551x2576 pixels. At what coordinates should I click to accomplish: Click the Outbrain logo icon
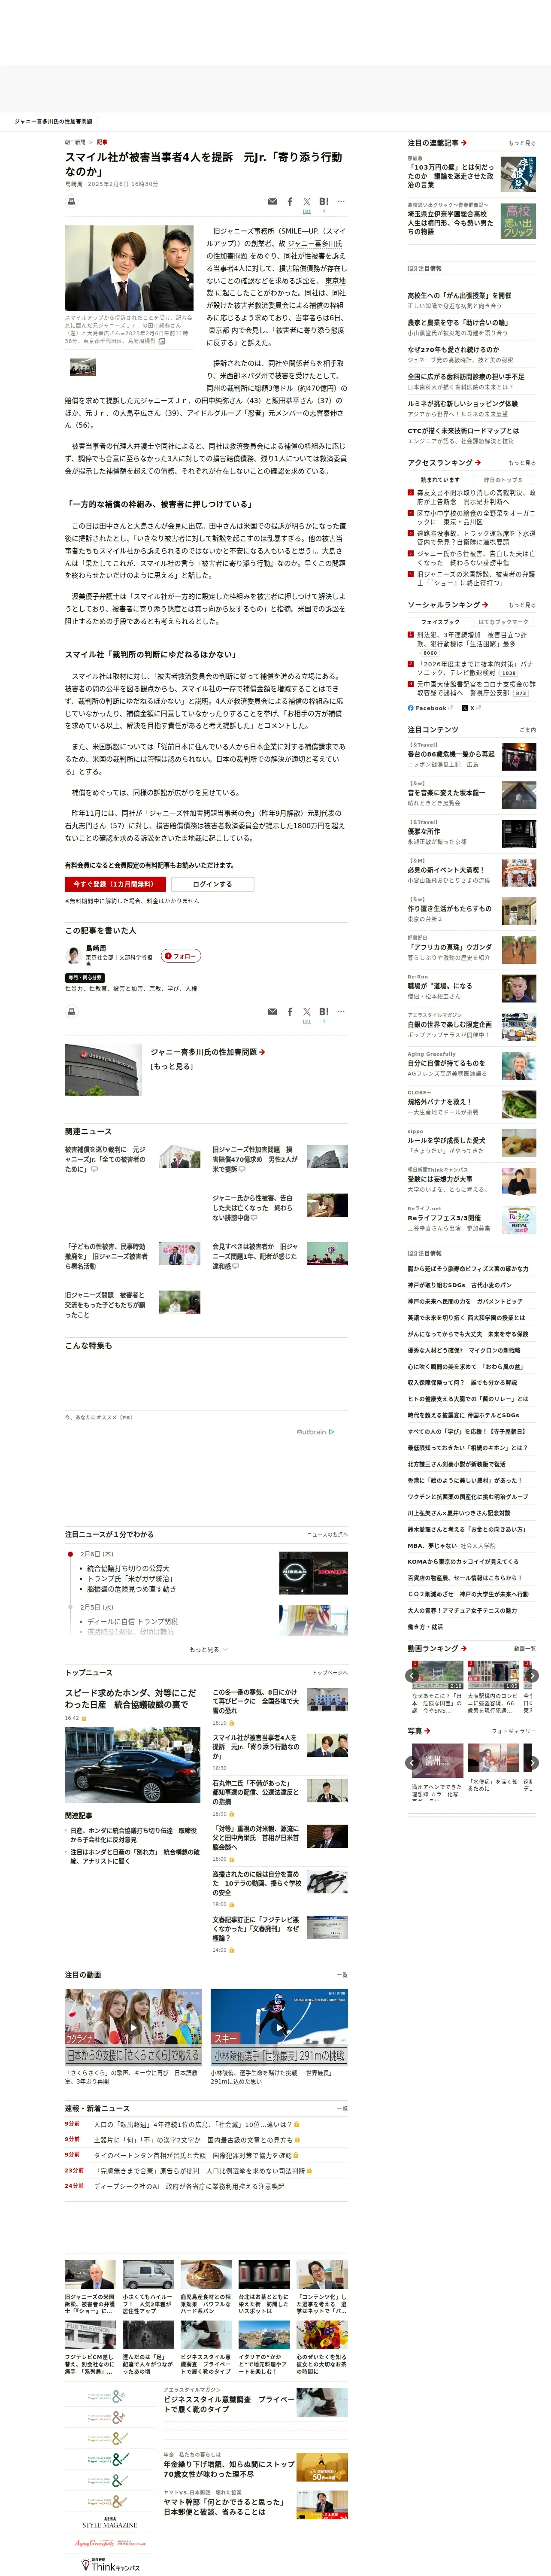pyautogui.click(x=315, y=1432)
